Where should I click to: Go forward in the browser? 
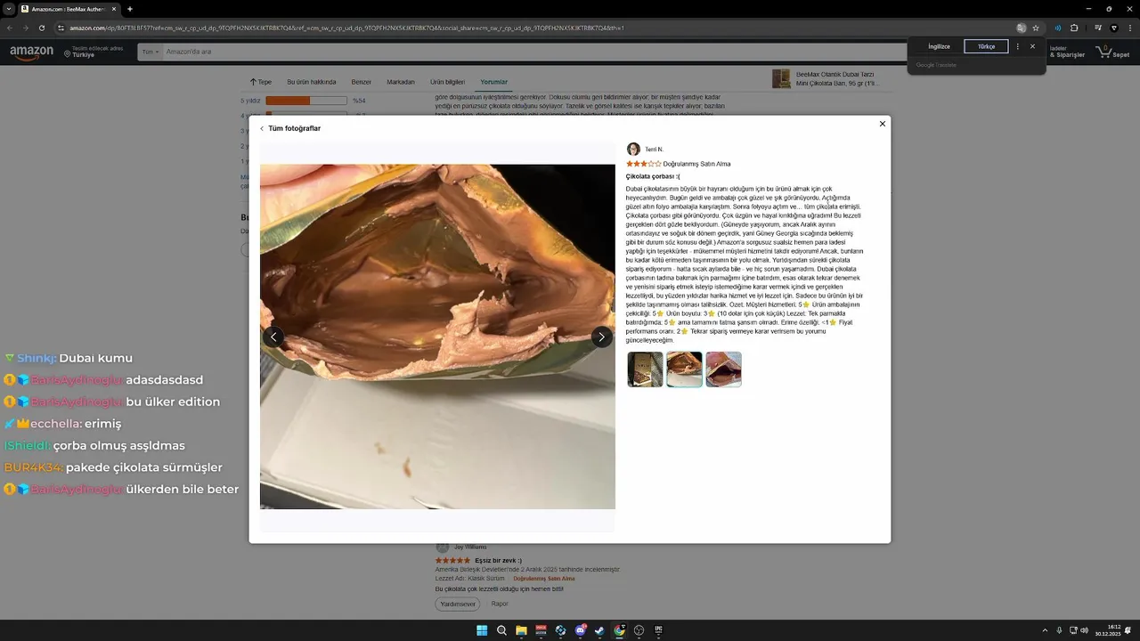[x=25, y=28]
